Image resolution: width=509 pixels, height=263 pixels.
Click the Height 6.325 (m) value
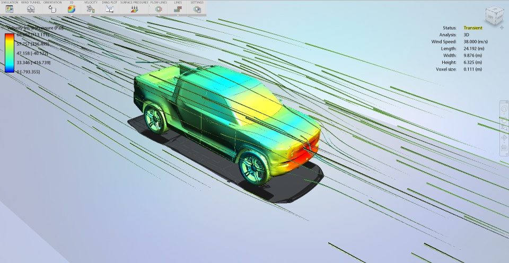pos(472,63)
